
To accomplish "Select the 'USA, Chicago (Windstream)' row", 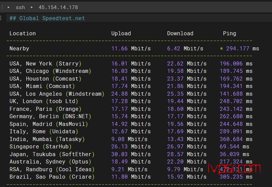I will click(x=131, y=71).
